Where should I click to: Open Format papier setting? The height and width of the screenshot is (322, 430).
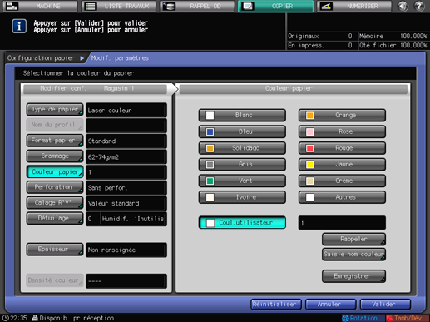(55, 141)
